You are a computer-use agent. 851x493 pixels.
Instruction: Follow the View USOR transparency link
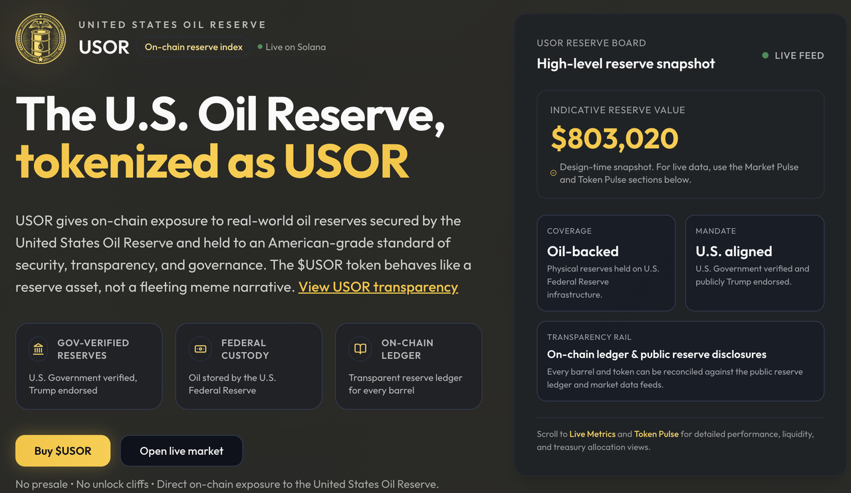(378, 287)
